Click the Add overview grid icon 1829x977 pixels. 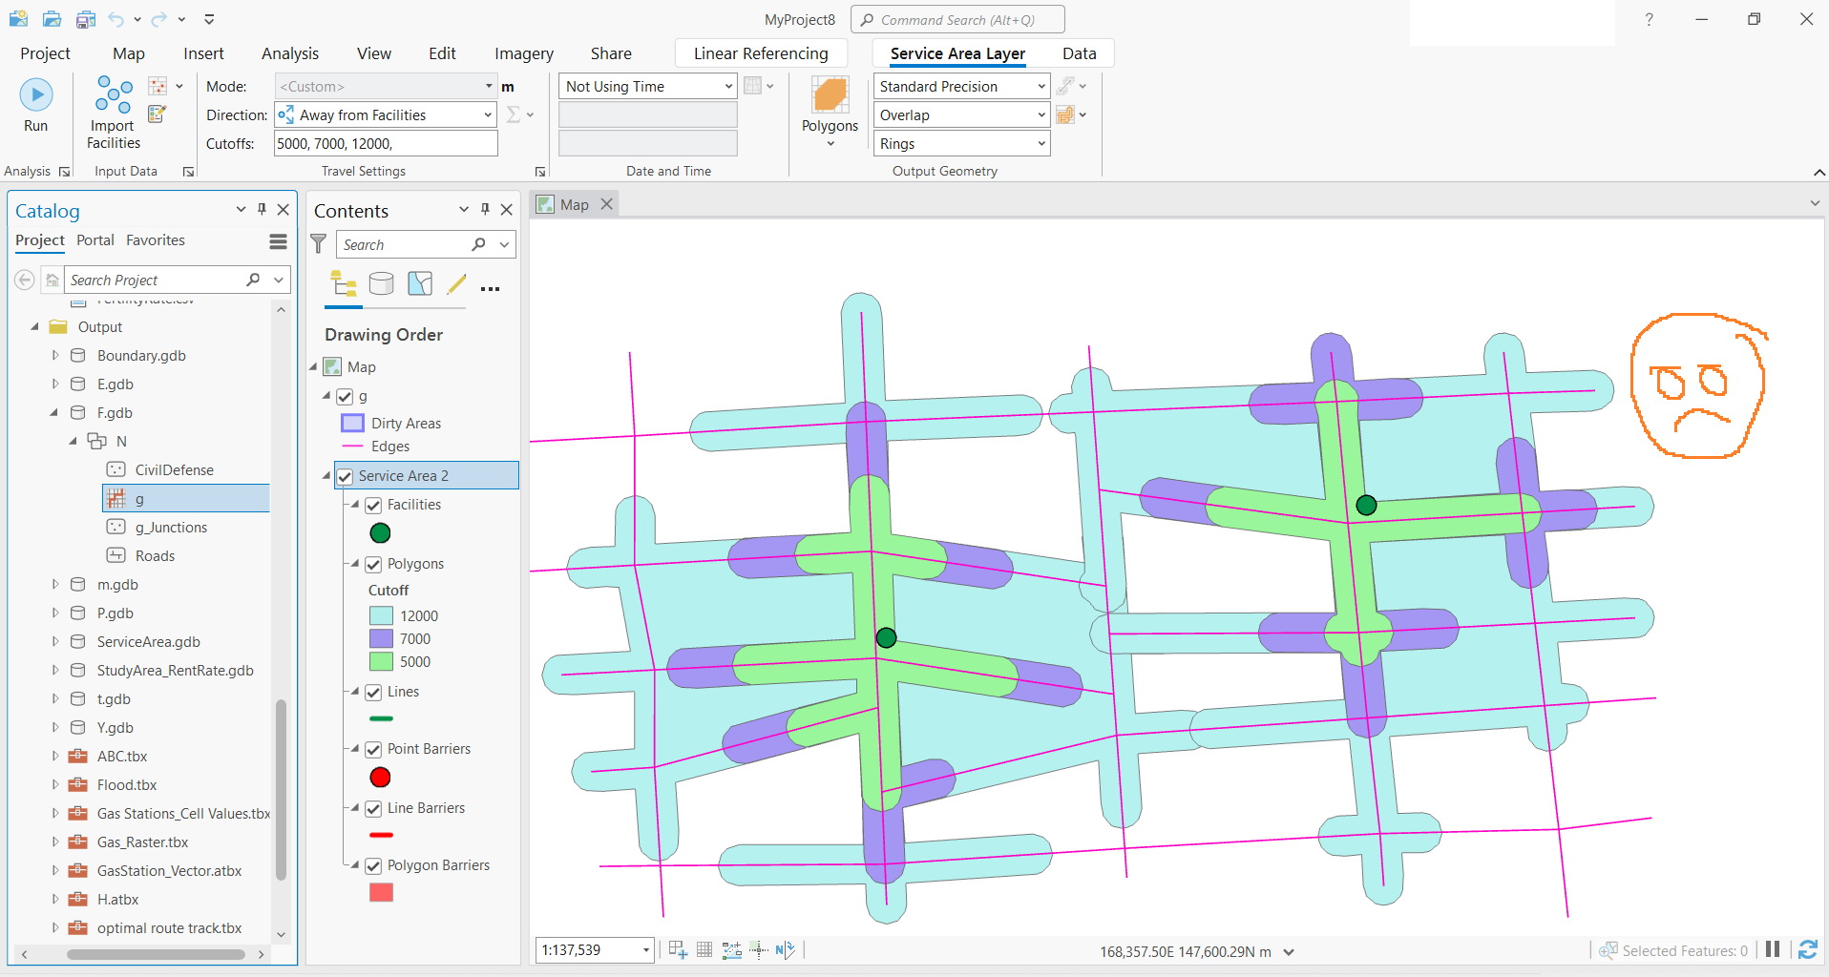tap(704, 948)
